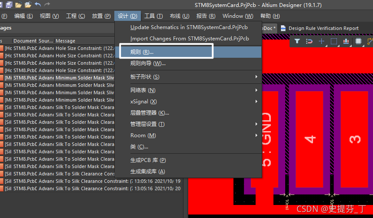Expand the Room (M) submenu

tap(188, 135)
